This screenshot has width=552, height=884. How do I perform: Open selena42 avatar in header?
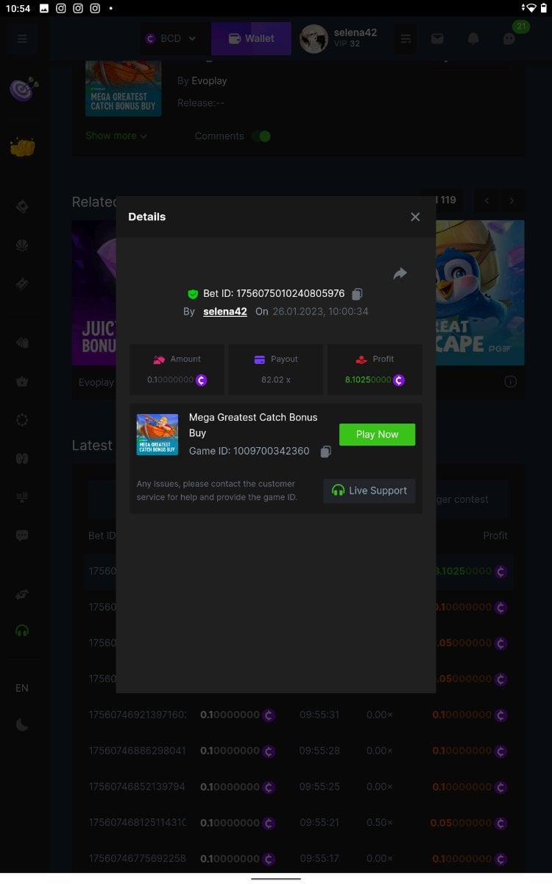[314, 38]
